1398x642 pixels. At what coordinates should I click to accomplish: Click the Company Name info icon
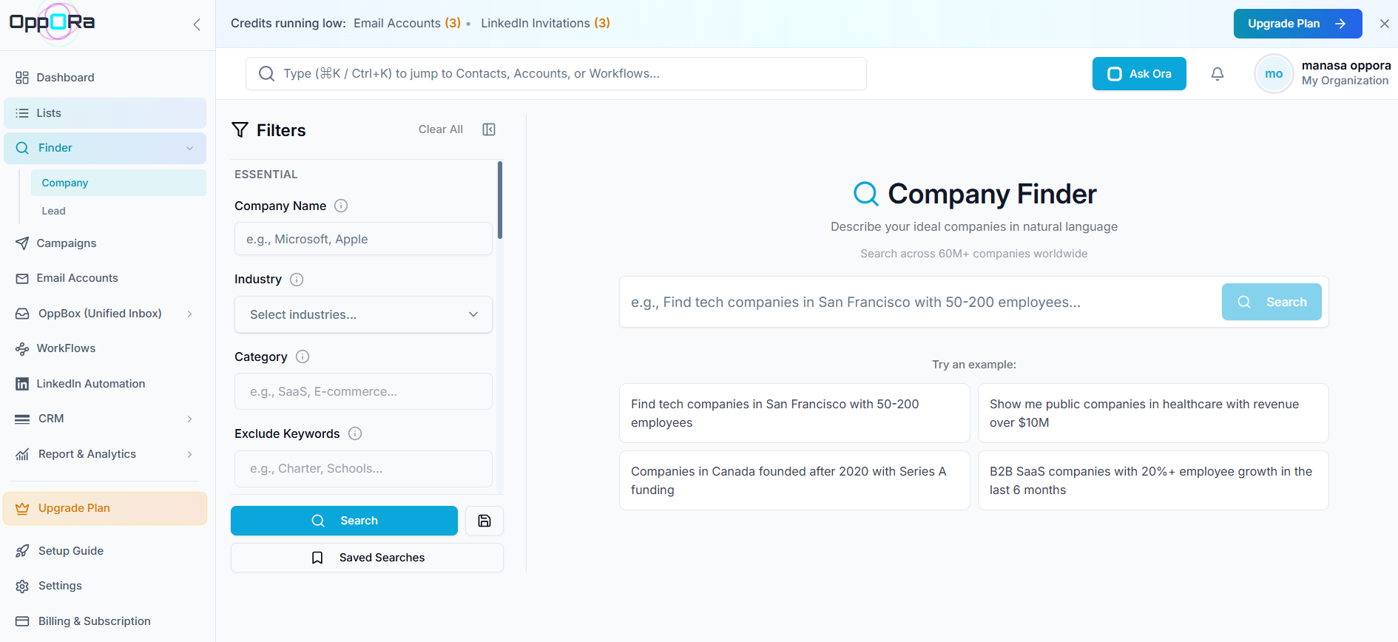(x=341, y=206)
